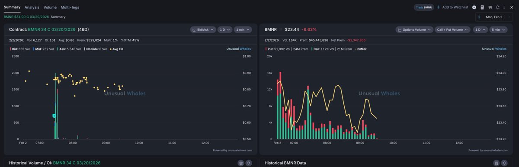Screen dimensions: 519x167
Task: Switch to the Summary tab
Action: click(x=12, y=7)
